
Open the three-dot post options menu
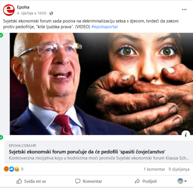click(x=184, y=10)
